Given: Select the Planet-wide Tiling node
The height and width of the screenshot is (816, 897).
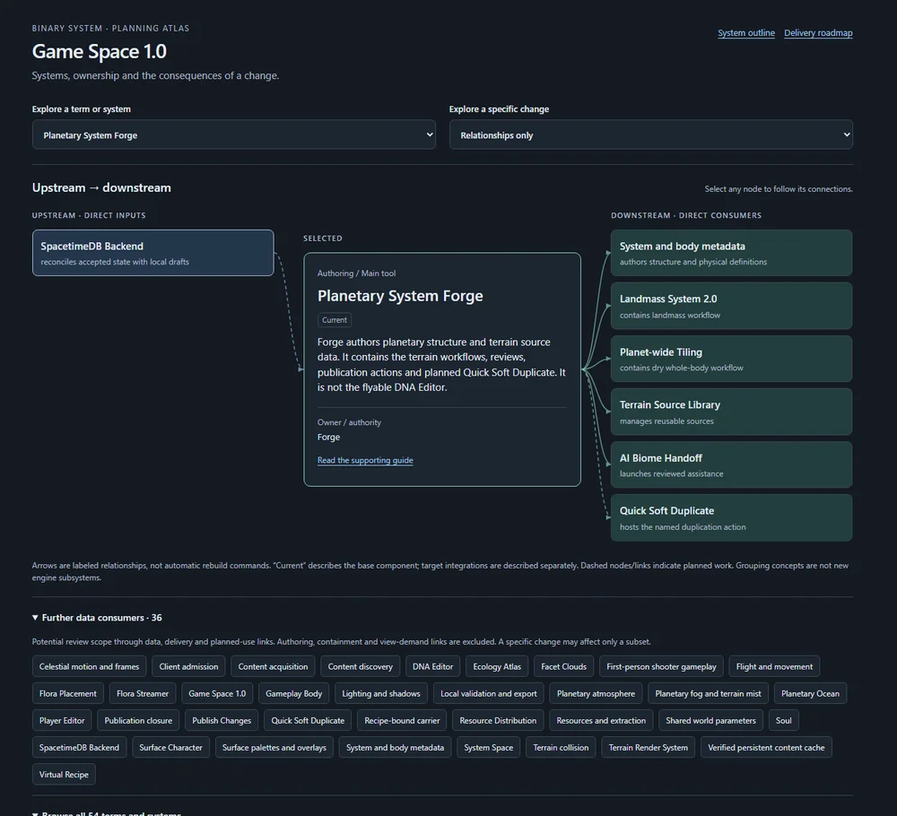Looking at the screenshot, I should [731, 359].
